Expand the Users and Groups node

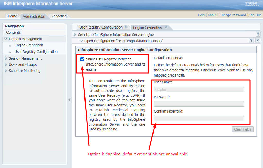coord(6,64)
